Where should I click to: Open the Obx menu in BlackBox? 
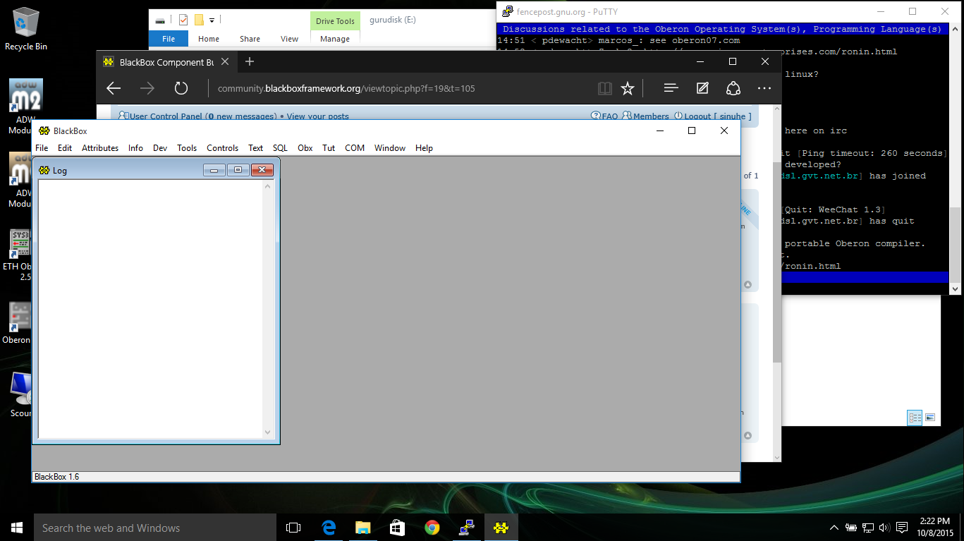[305, 148]
